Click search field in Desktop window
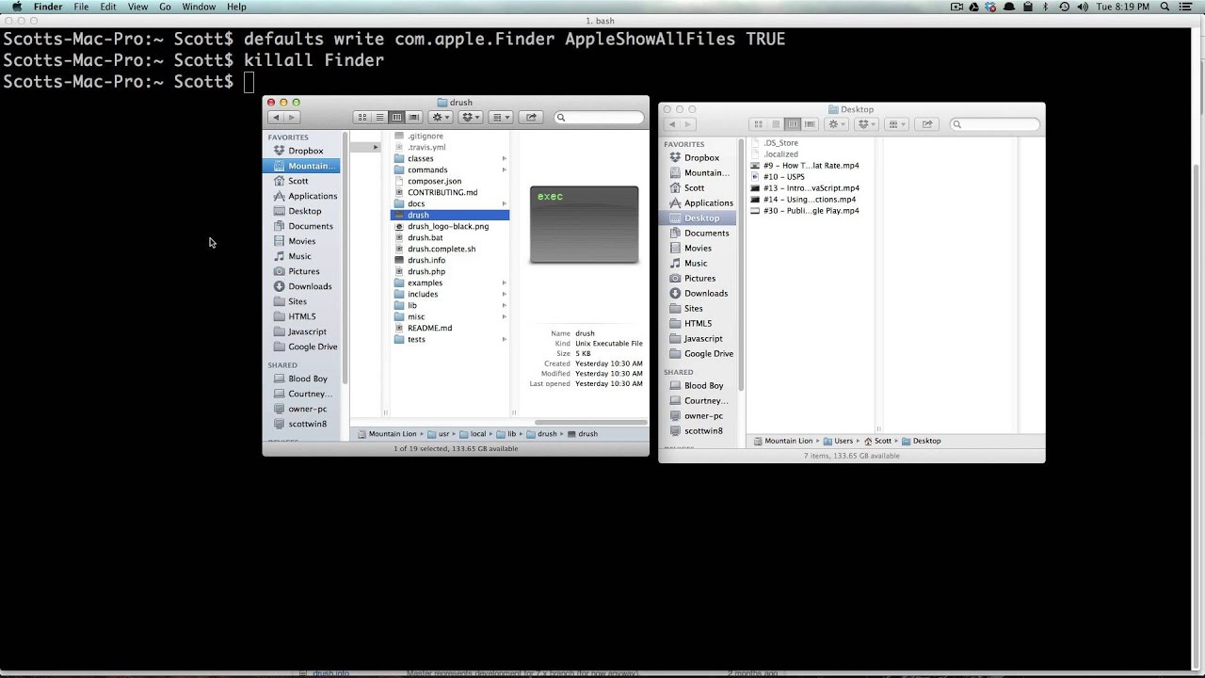The image size is (1205, 678). (x=995, y=124)
